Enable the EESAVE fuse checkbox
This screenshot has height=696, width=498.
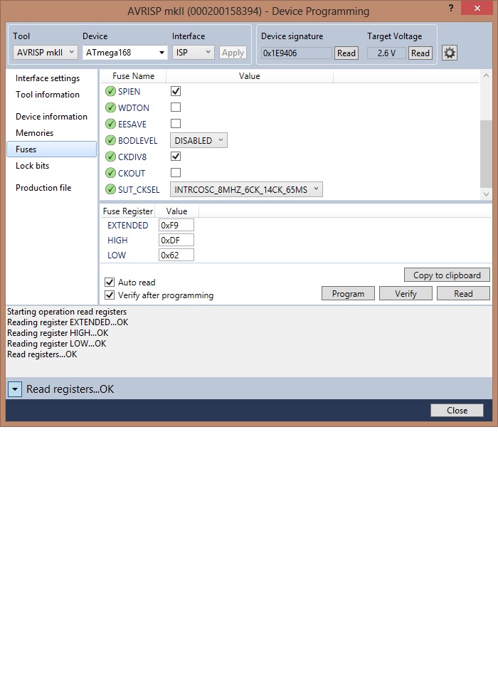176,123
